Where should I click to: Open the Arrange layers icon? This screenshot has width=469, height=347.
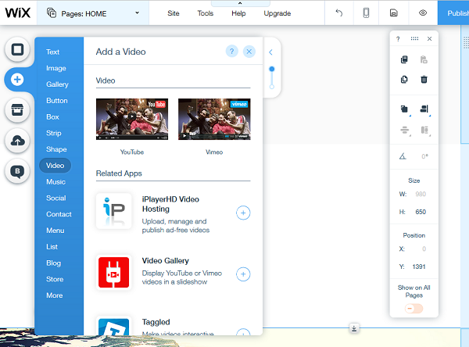[405, 109]
